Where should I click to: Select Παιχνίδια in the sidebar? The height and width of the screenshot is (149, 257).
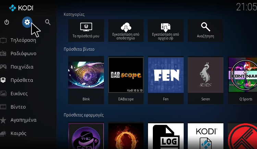coord(22,67)
